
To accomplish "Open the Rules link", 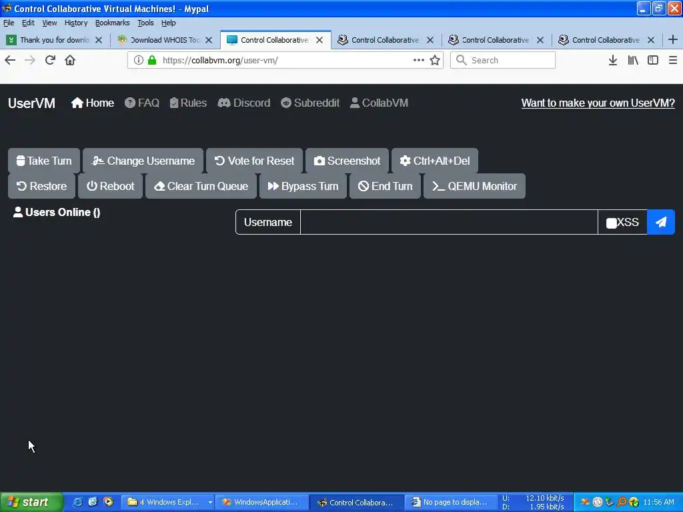I will click(188, 103).
